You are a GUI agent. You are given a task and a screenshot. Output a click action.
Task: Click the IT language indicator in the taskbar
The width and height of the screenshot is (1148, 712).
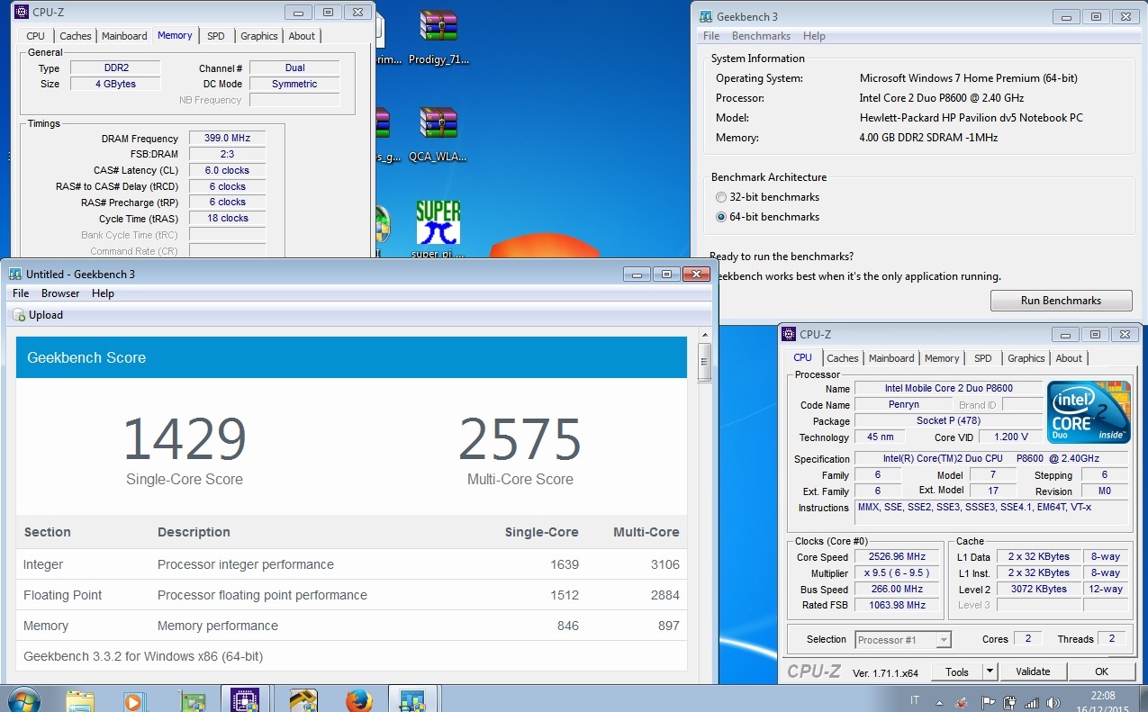(916, 700)
